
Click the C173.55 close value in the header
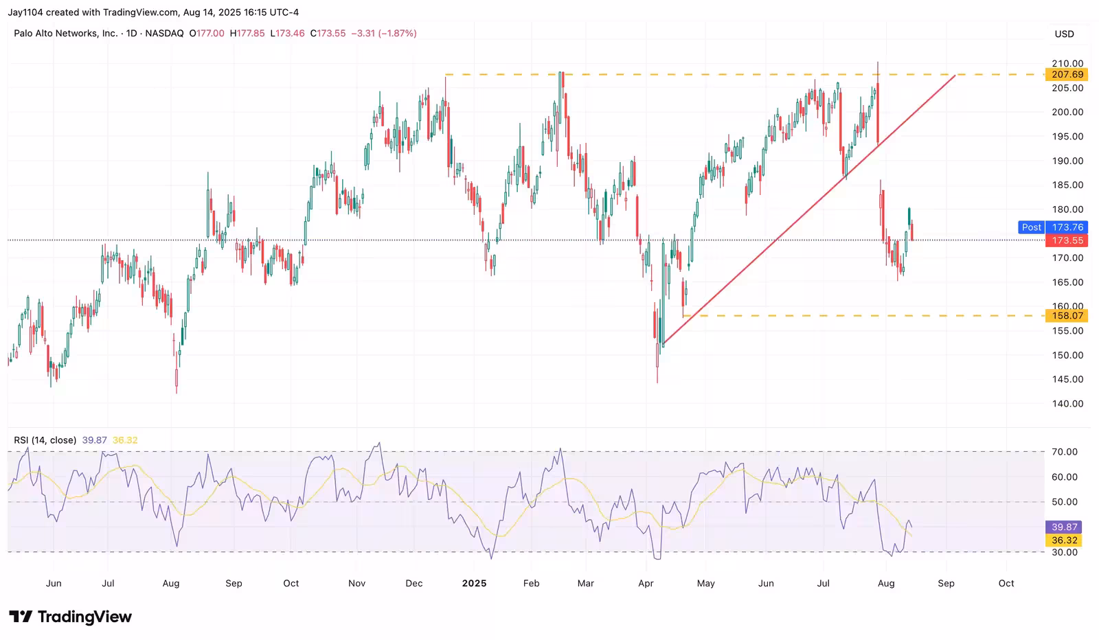pos(328,33)
